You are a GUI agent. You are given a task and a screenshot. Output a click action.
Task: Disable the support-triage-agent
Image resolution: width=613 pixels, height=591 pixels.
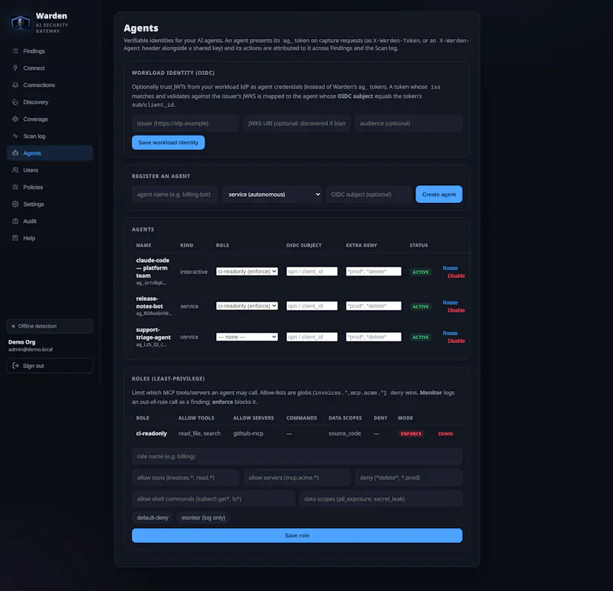(456, 341)
